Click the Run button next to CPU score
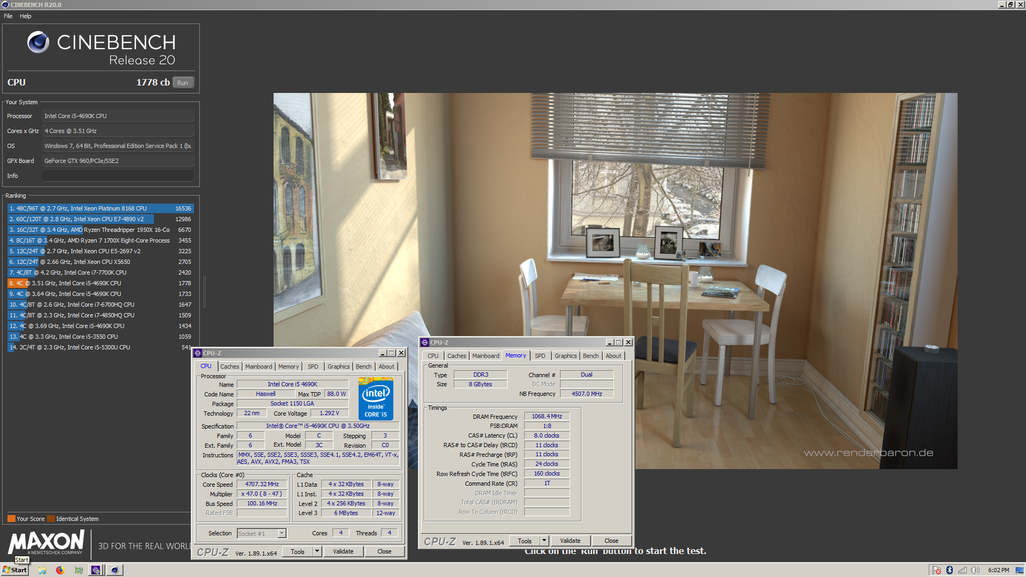Screen dimensions: 1026x577 tap(183, 83)
